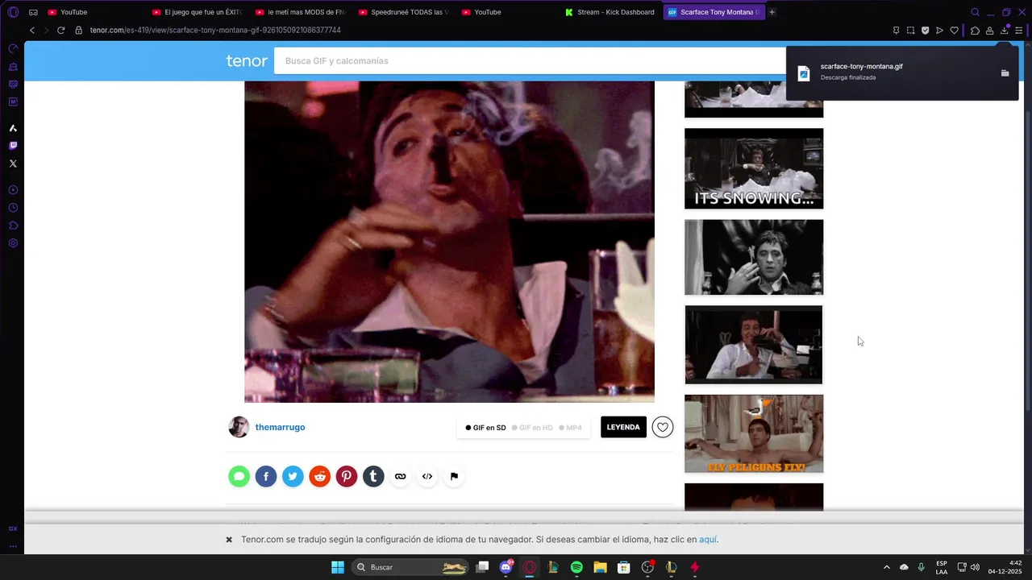Go back to previous page

32,30
